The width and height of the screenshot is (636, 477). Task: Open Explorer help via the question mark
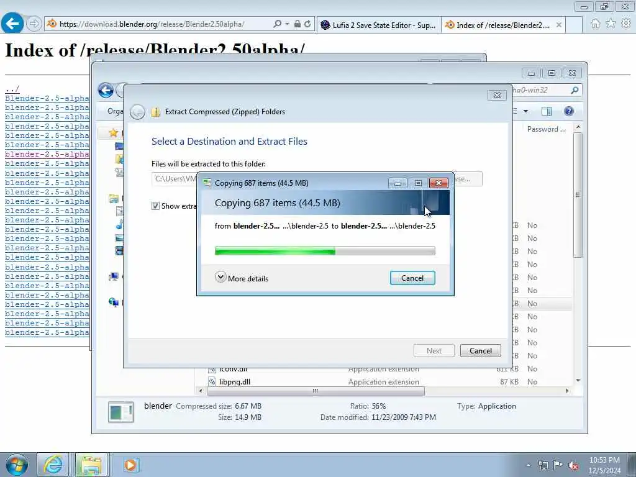point(569,111)
